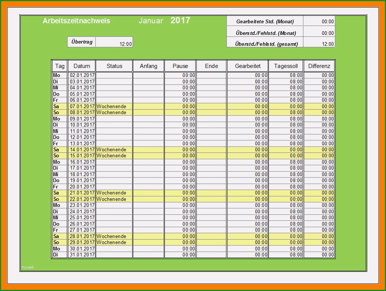The width and height of the screenshot is (386, 291).
Task: Click the myweb watermark link
Action: pos(27,267)
